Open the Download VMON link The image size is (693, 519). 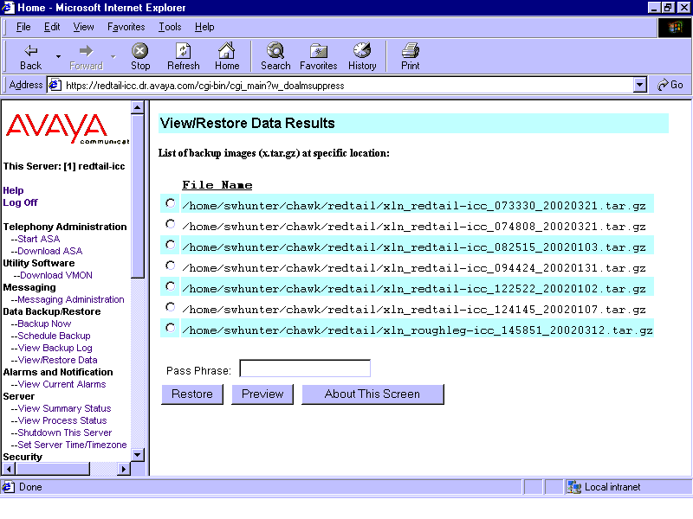pyautogui.click(x=56, y=275)
